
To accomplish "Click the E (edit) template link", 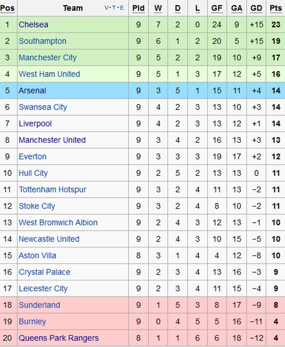I will [122, 8].
